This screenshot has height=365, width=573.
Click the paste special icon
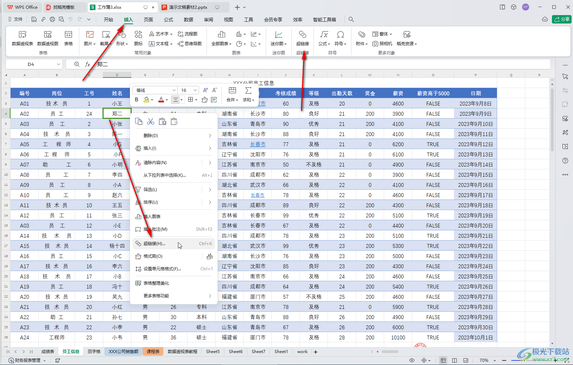click(174, 121)
